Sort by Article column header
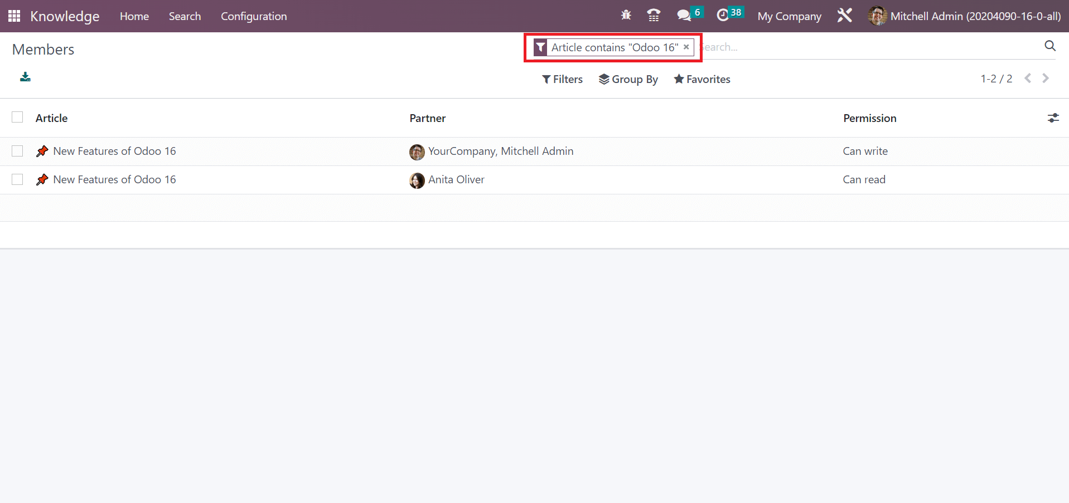The height and width of the screenshot is (503, 1069). [51, 118]
